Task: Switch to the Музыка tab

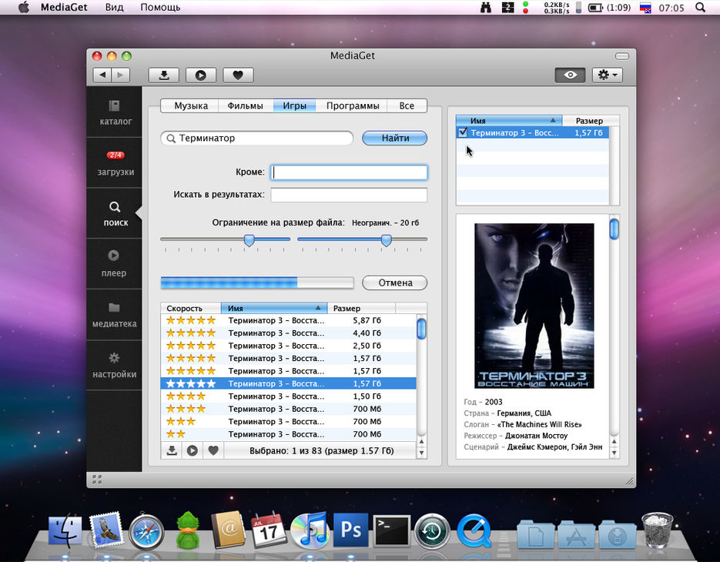Action: 190,105
